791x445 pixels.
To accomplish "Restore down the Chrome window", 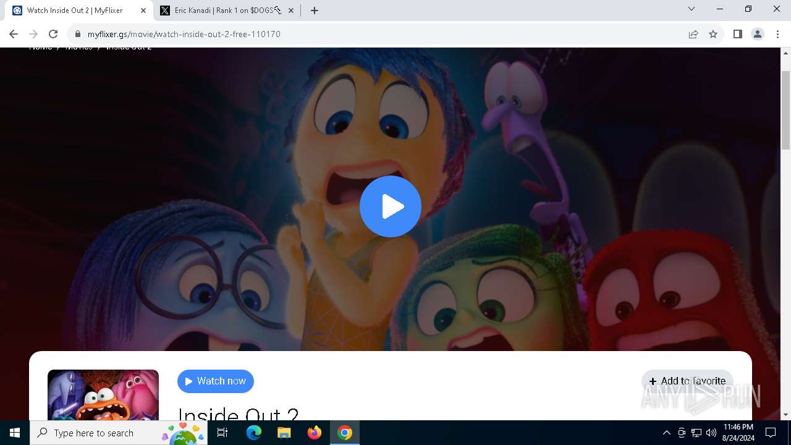I will (x=748, y=9).
